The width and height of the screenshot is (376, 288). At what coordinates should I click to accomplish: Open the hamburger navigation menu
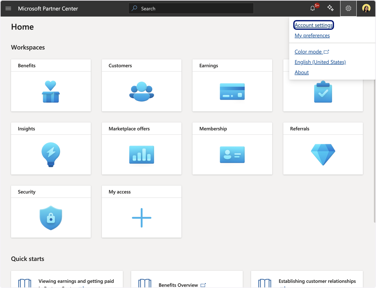coord(8,8)
